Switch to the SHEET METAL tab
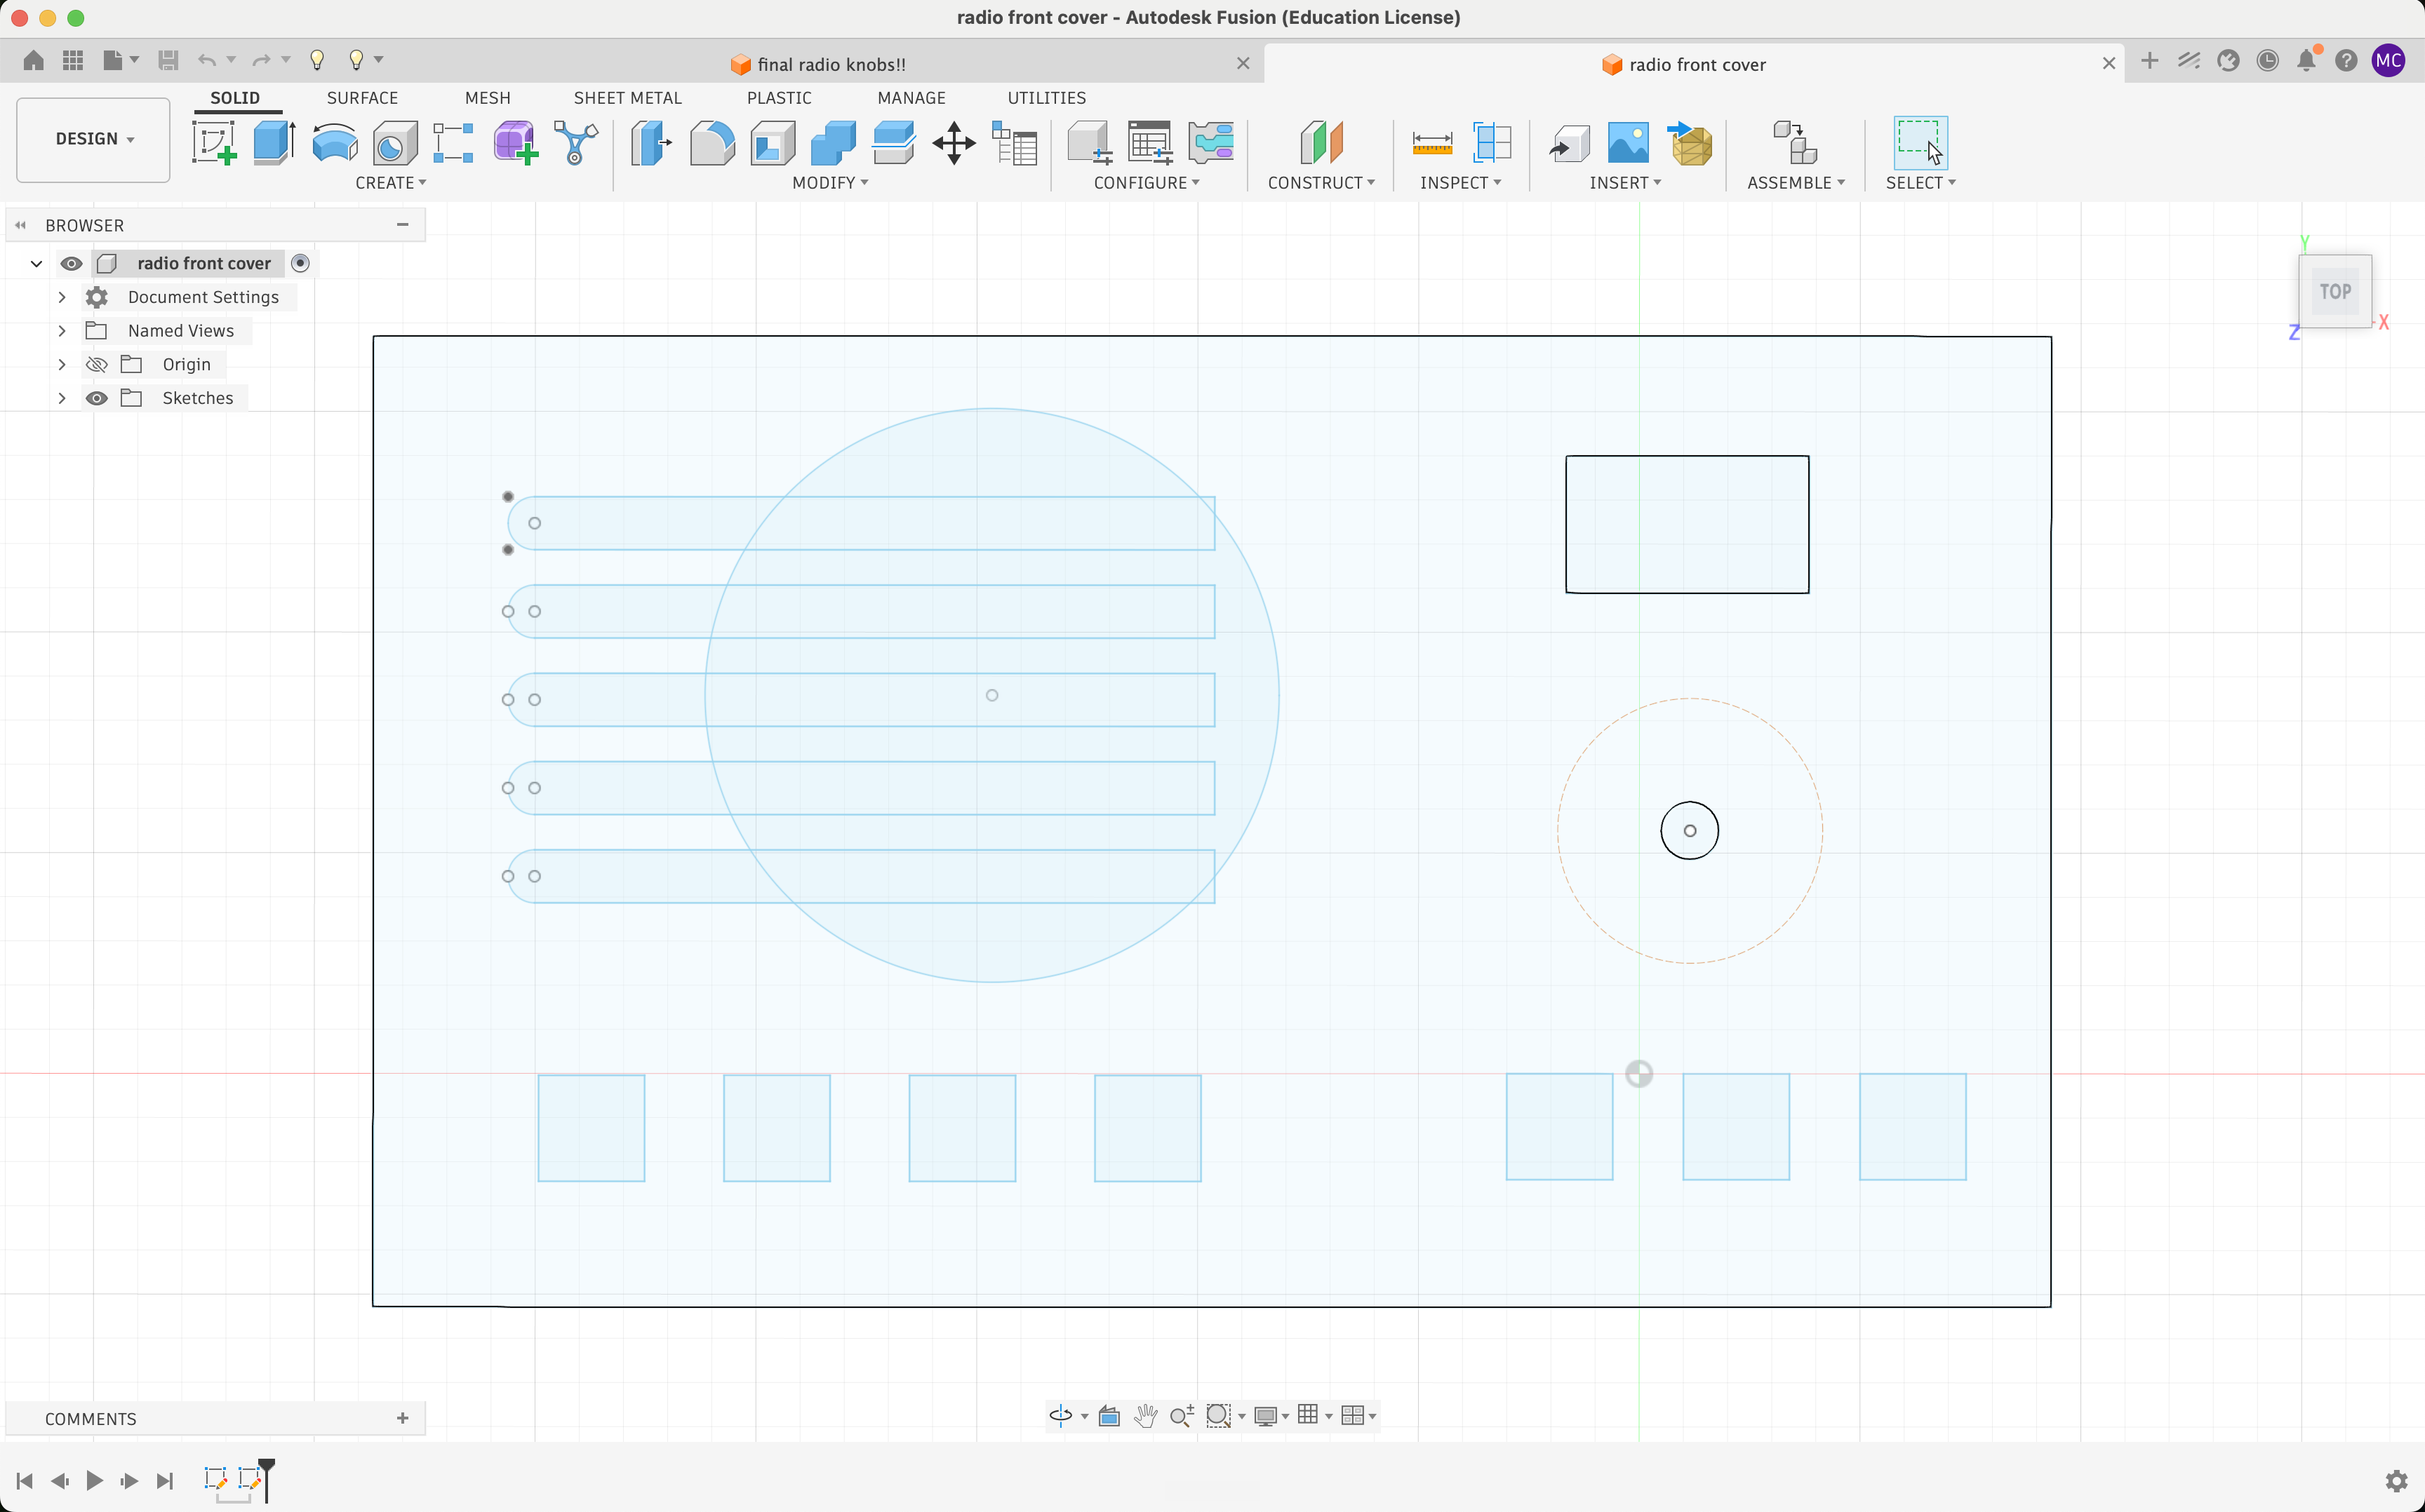Screen dimensions: 2425x1512 627,98
